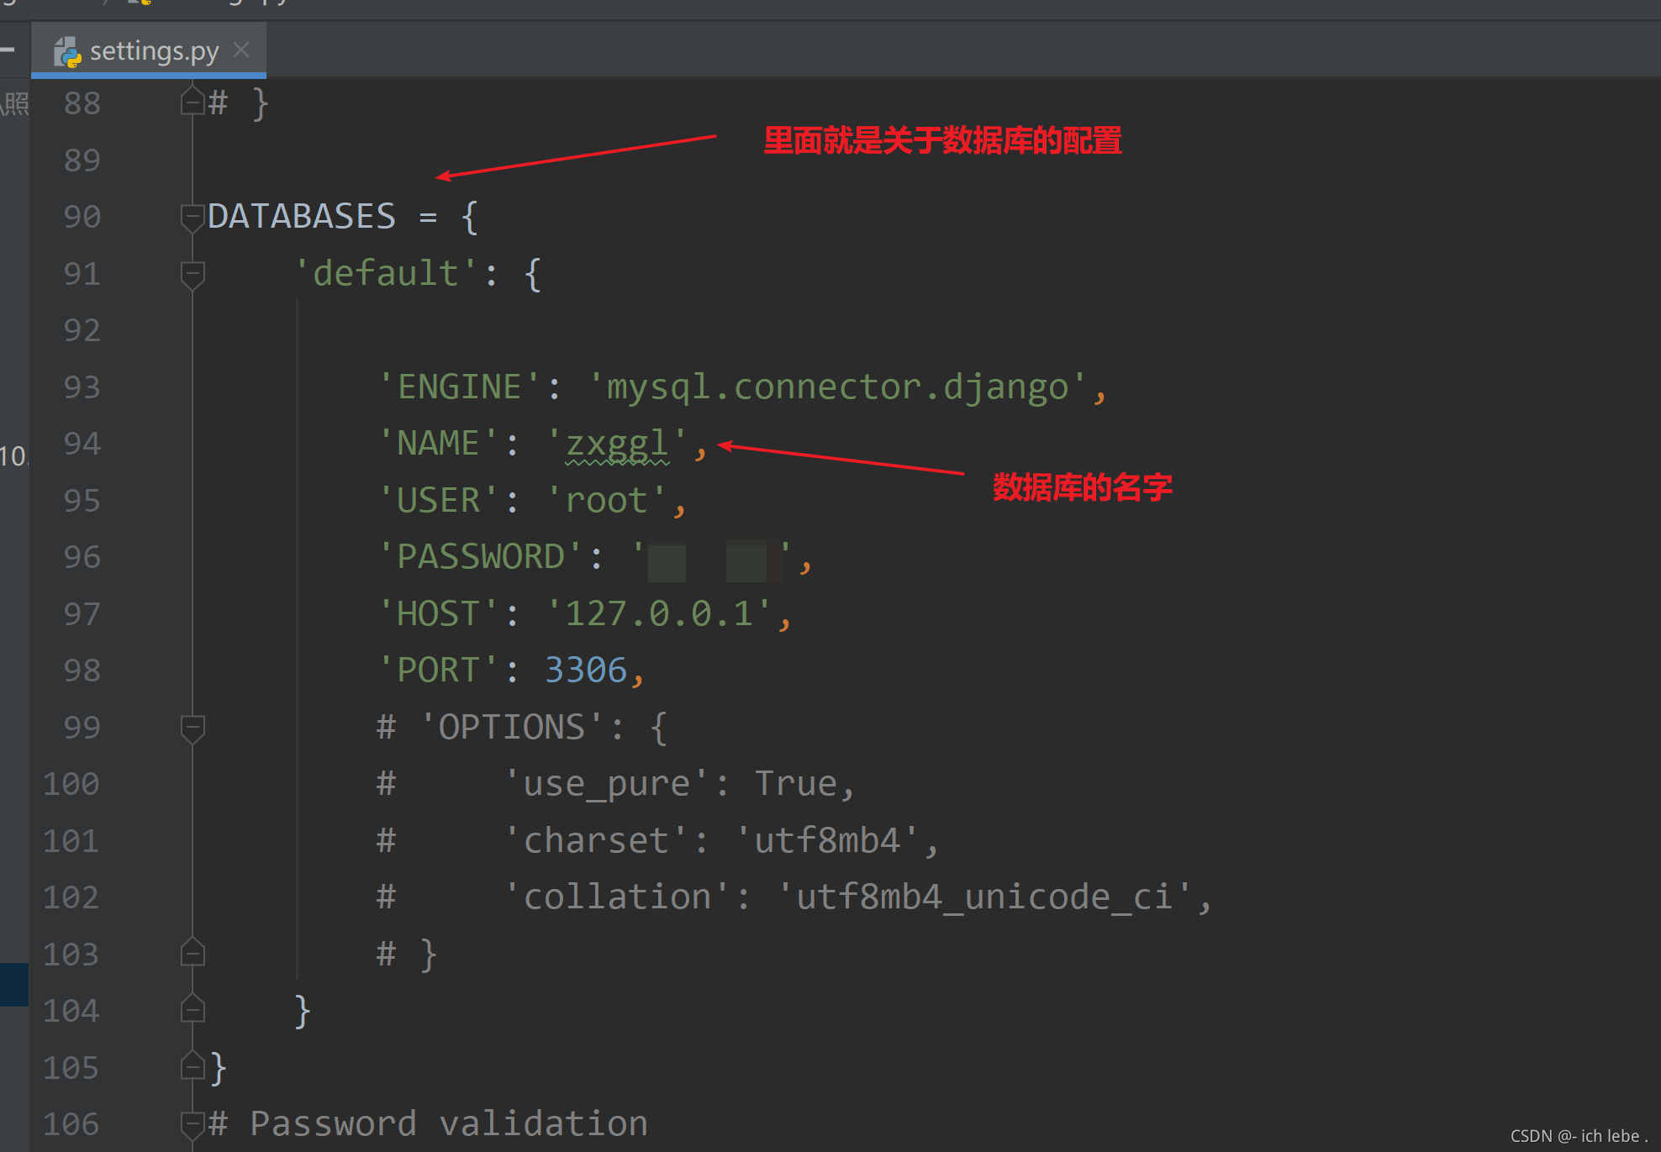Collapse the 'default' dict fold at line 91
Image resolution: width=1661 pixels, height=1152 pixels.
pyautogui.click(x=192, y=274)
